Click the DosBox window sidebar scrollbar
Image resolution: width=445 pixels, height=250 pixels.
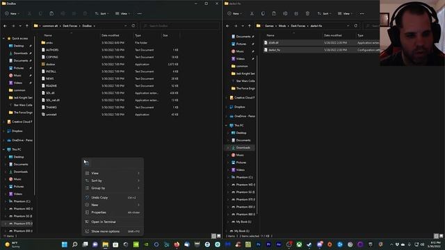(35, 116)
